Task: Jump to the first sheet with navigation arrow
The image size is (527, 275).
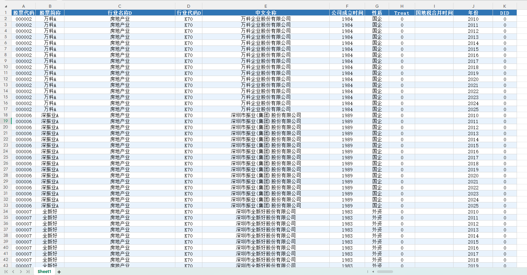Action: point(6,272)
